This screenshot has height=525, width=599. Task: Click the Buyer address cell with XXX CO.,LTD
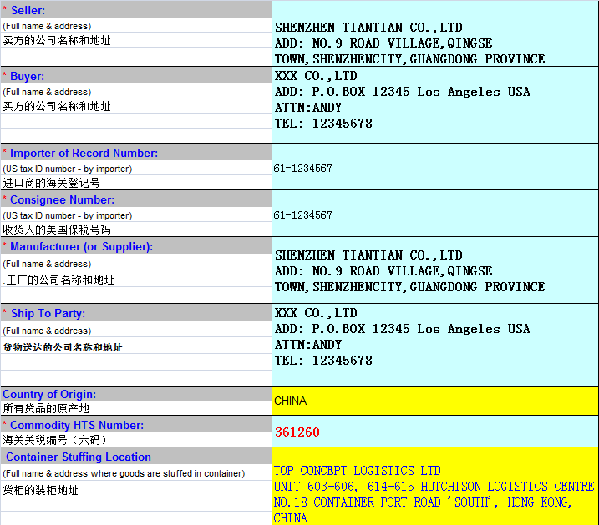[x=435, y=105]
